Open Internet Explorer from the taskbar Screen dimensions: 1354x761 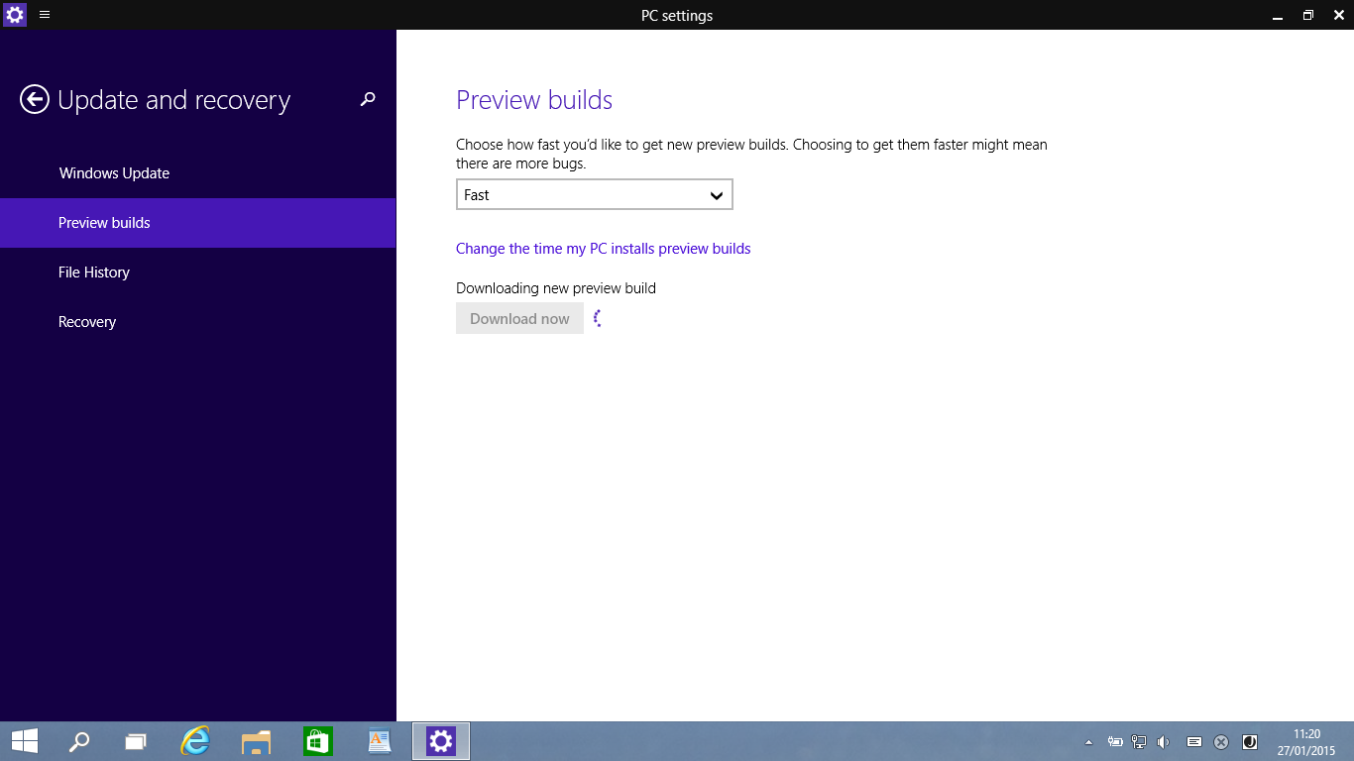click(196, 741)
